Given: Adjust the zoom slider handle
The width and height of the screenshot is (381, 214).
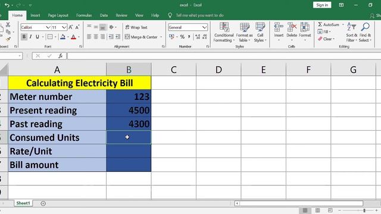Looking at the screenshot, I should [x=364, y=210].
